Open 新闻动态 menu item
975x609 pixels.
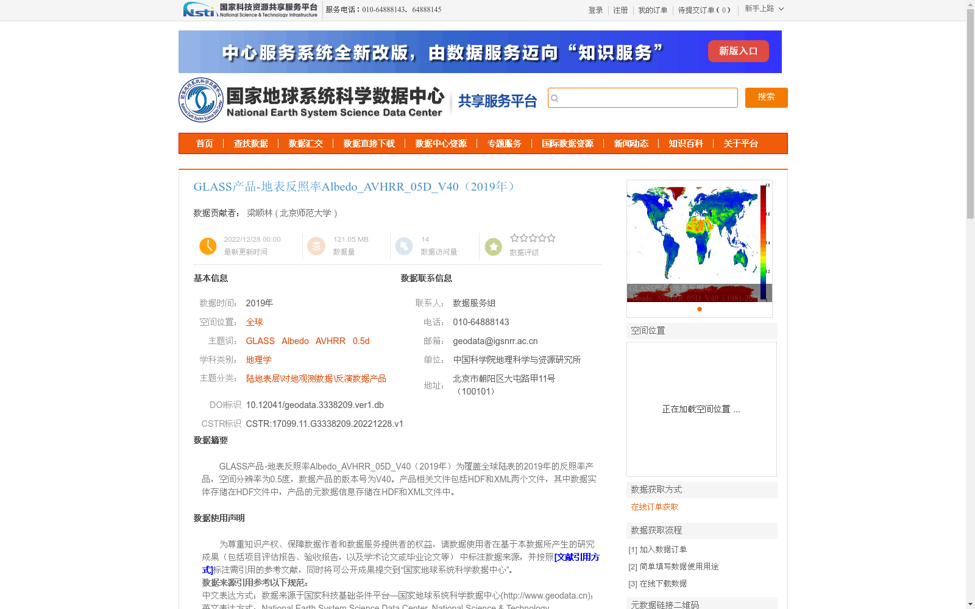point(631,144)
